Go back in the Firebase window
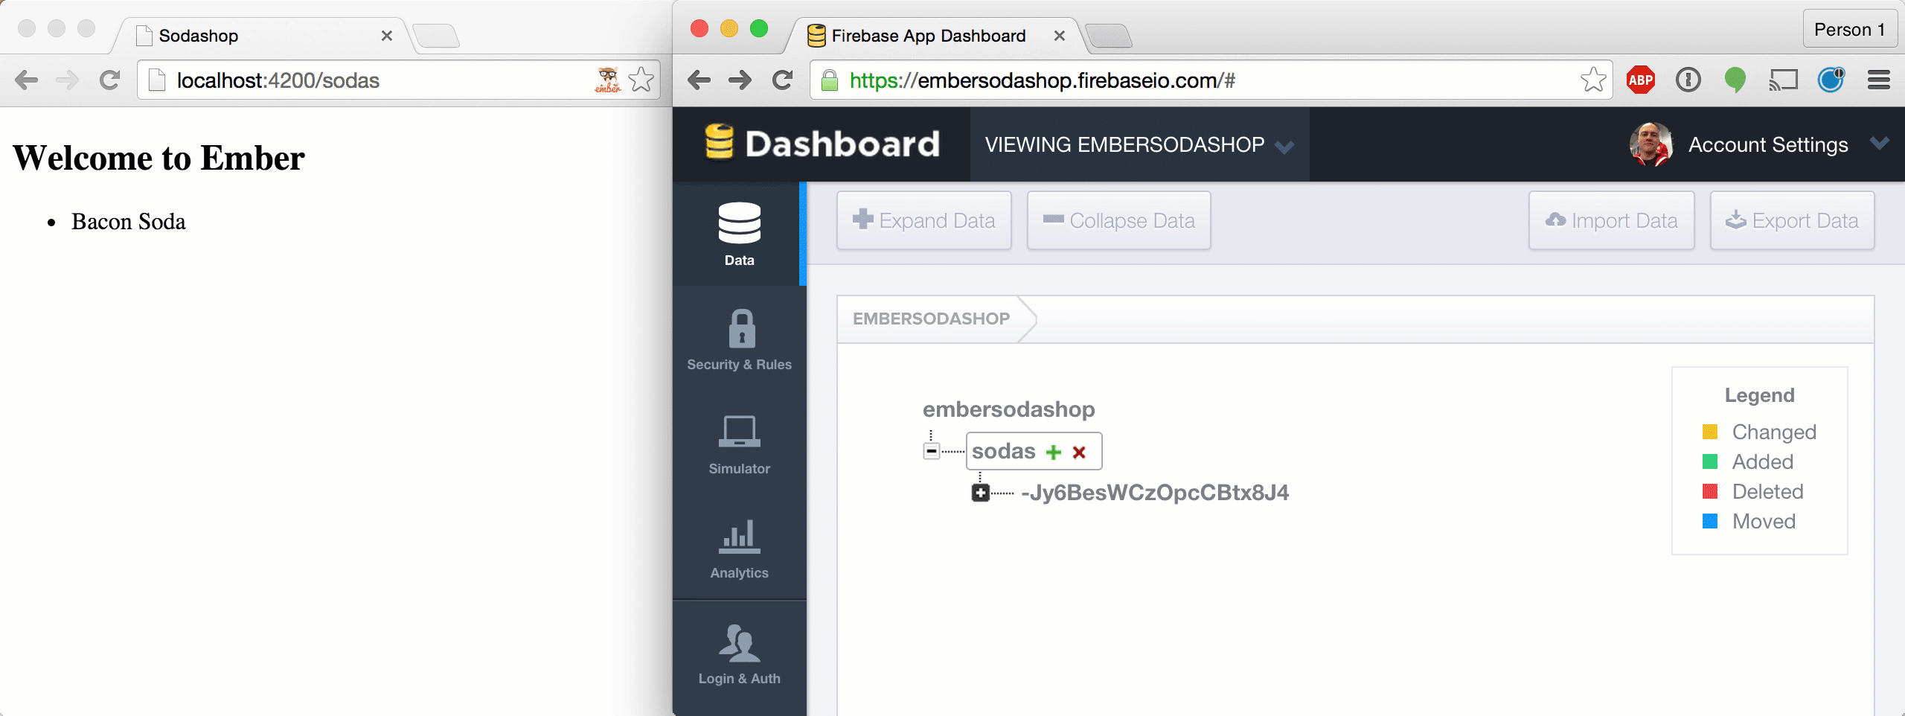Screen dimensions: 1905x716 click(x=699, y=80)
